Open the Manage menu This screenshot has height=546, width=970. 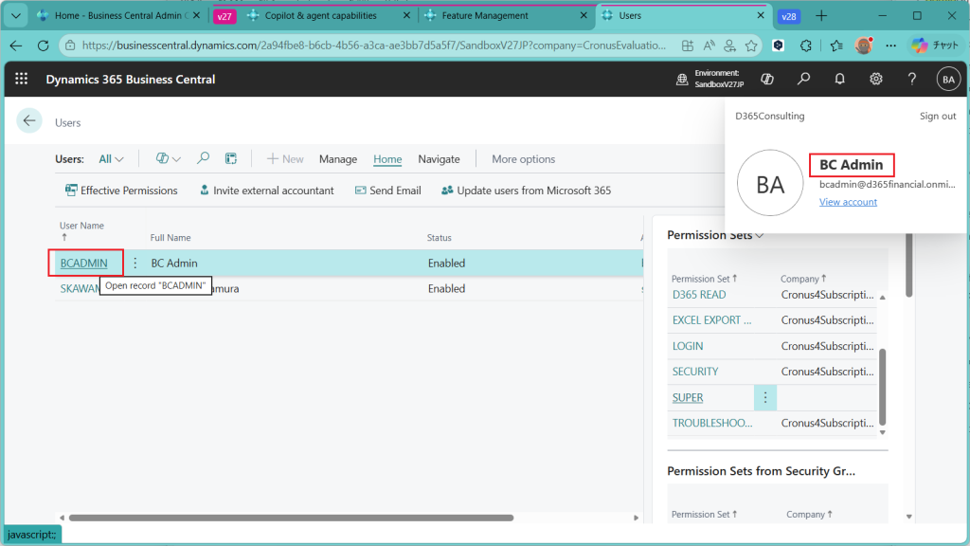[x=337, y=159]
